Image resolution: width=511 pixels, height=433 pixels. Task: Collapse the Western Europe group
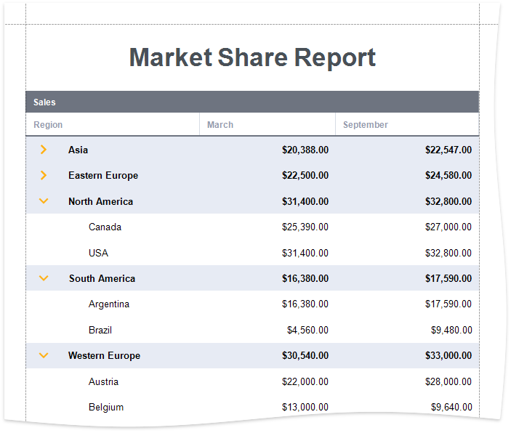point(44,355)
